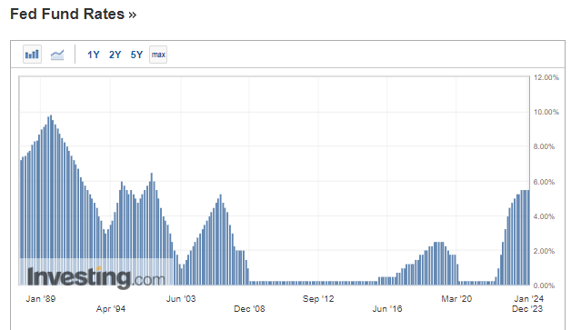Click the 4.00% y-axis label
The width and height of the screenshot is (581, 330).
click(x=544, y=216)
